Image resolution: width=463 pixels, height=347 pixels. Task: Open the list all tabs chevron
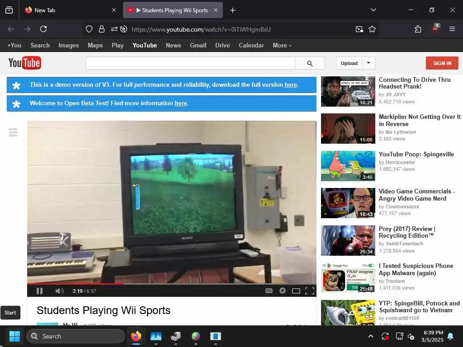pyautogui.click(x=373, y=10)
